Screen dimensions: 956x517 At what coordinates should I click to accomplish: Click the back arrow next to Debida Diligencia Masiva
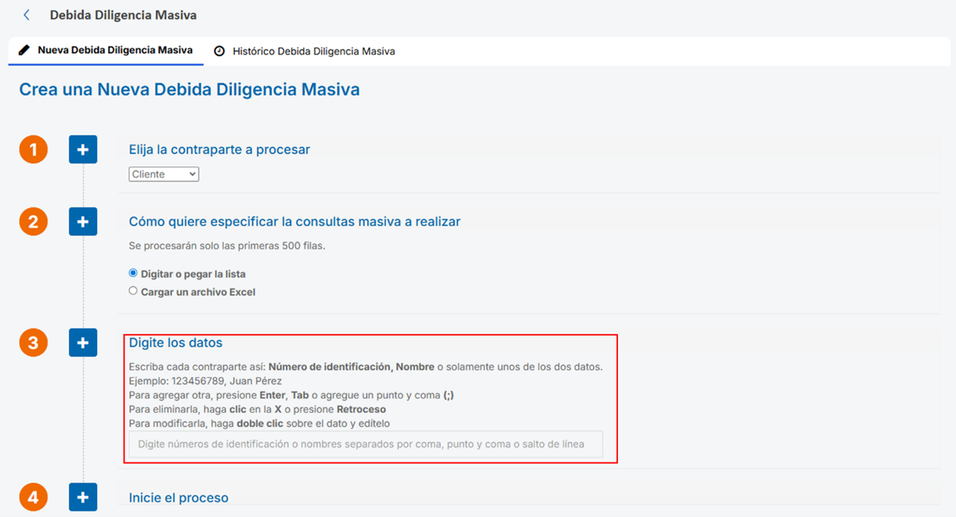click(26, 14)
